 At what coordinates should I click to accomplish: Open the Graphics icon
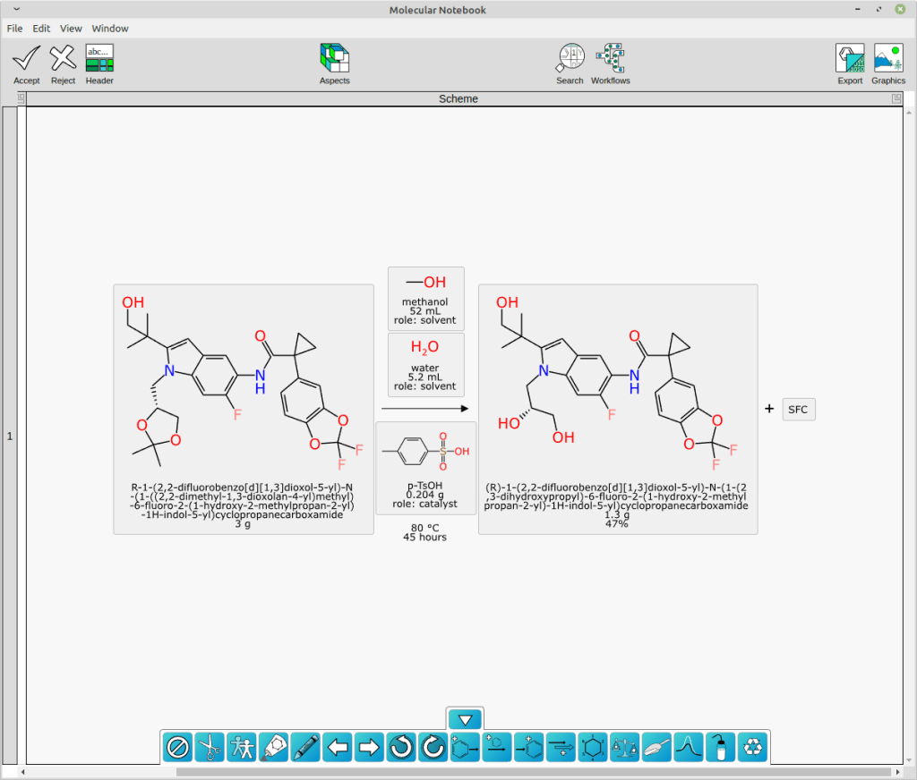click(x=888, y=59)
